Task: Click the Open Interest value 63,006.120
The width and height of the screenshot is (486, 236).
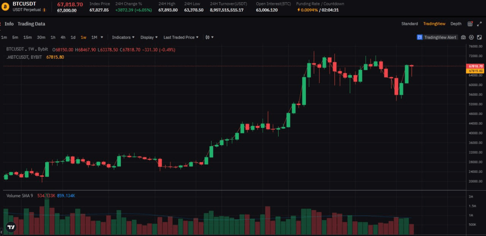Action: (x=267, y=10)
